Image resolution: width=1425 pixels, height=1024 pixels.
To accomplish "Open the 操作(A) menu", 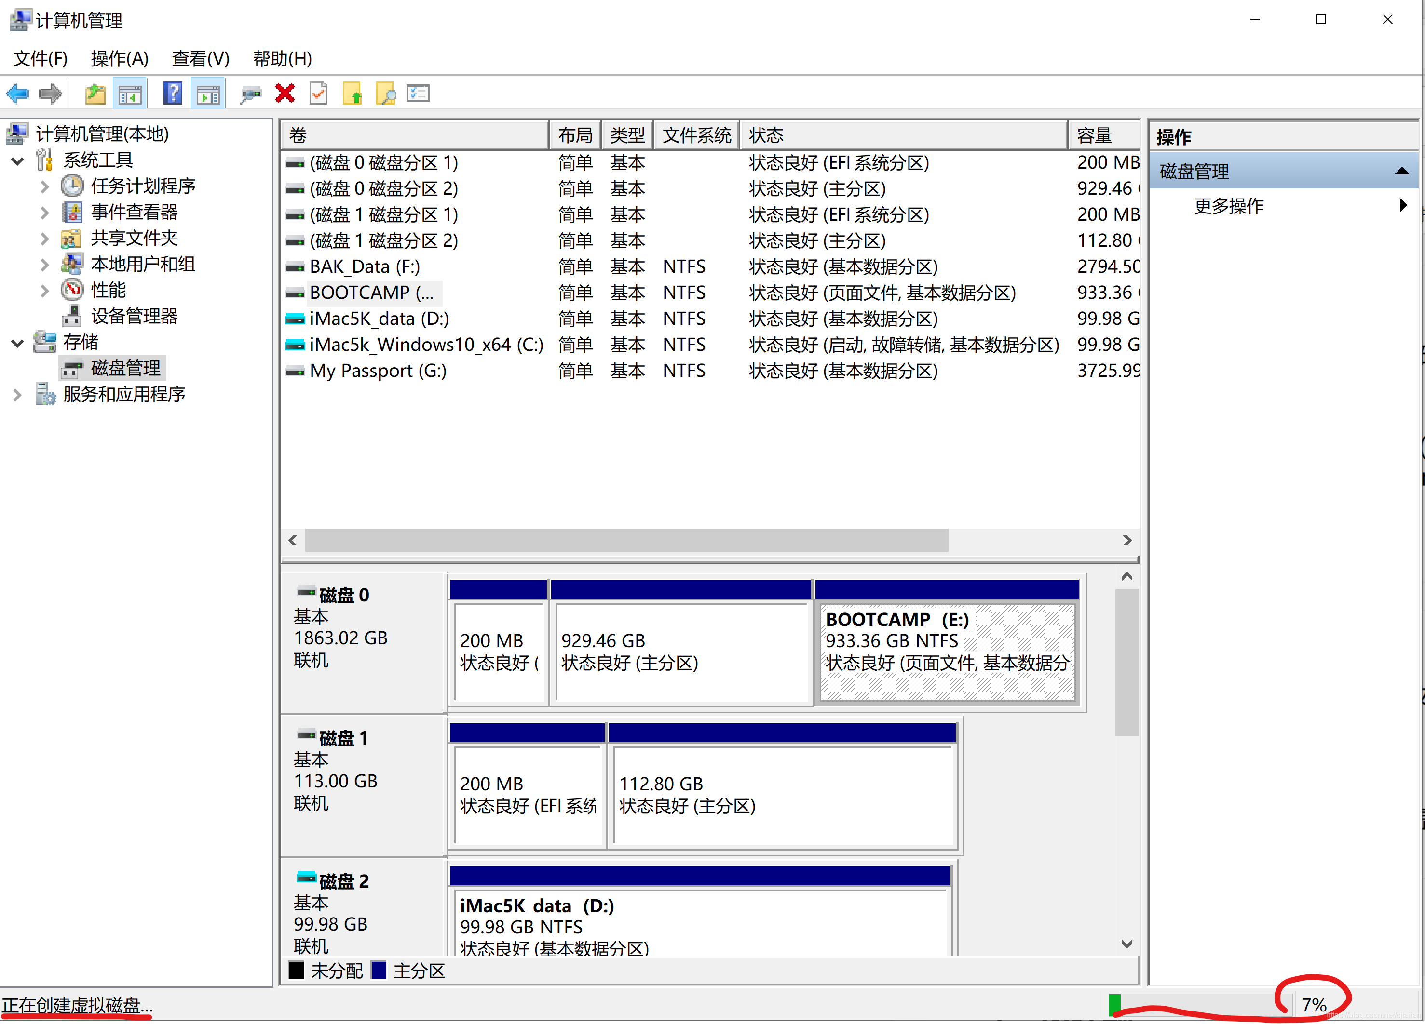I will [x=120, y=58].
